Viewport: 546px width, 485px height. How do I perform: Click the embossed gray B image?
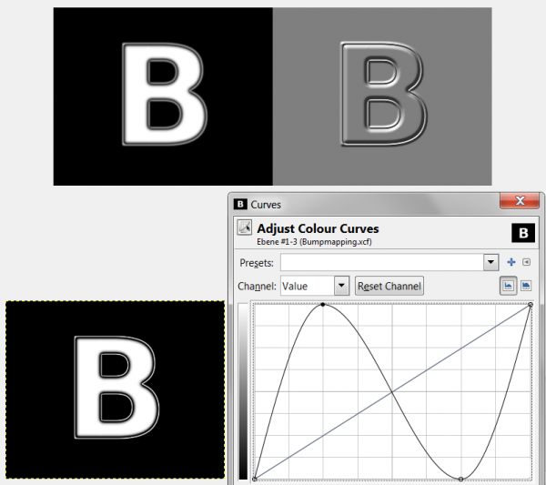[382, 96]
